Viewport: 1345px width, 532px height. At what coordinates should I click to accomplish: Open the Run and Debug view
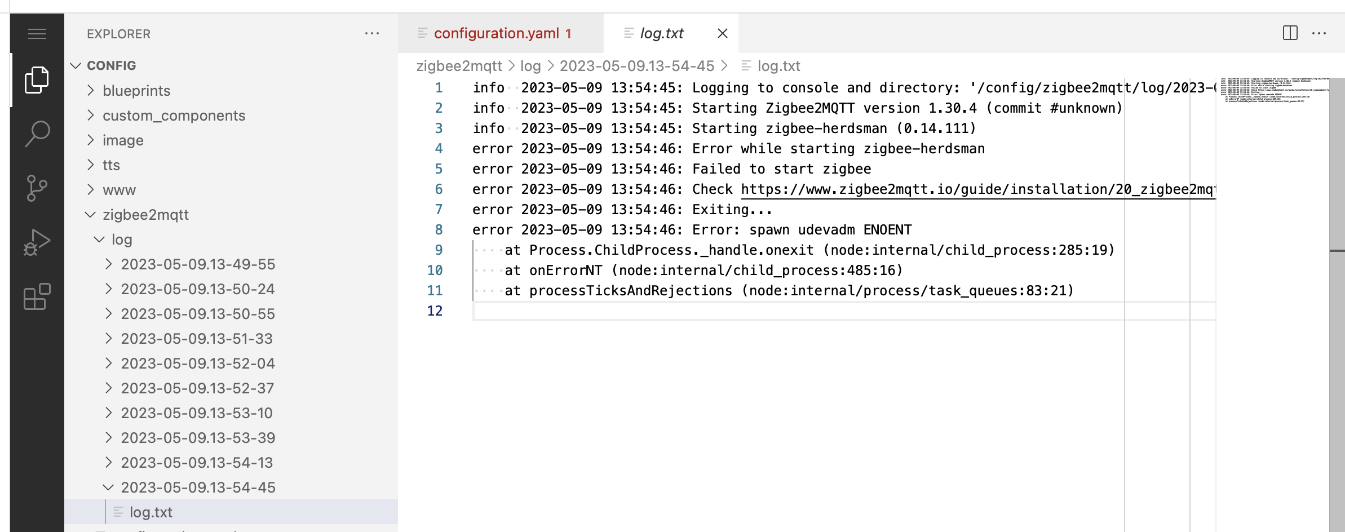[37, 242]
